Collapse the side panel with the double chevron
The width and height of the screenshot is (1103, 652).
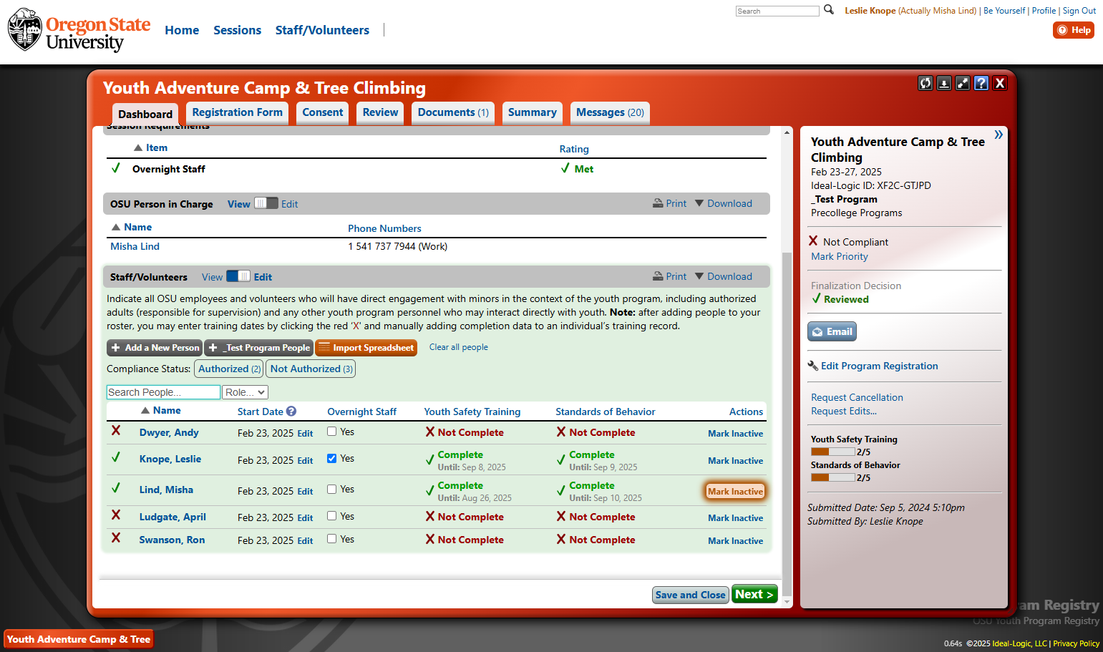point(998,135)
